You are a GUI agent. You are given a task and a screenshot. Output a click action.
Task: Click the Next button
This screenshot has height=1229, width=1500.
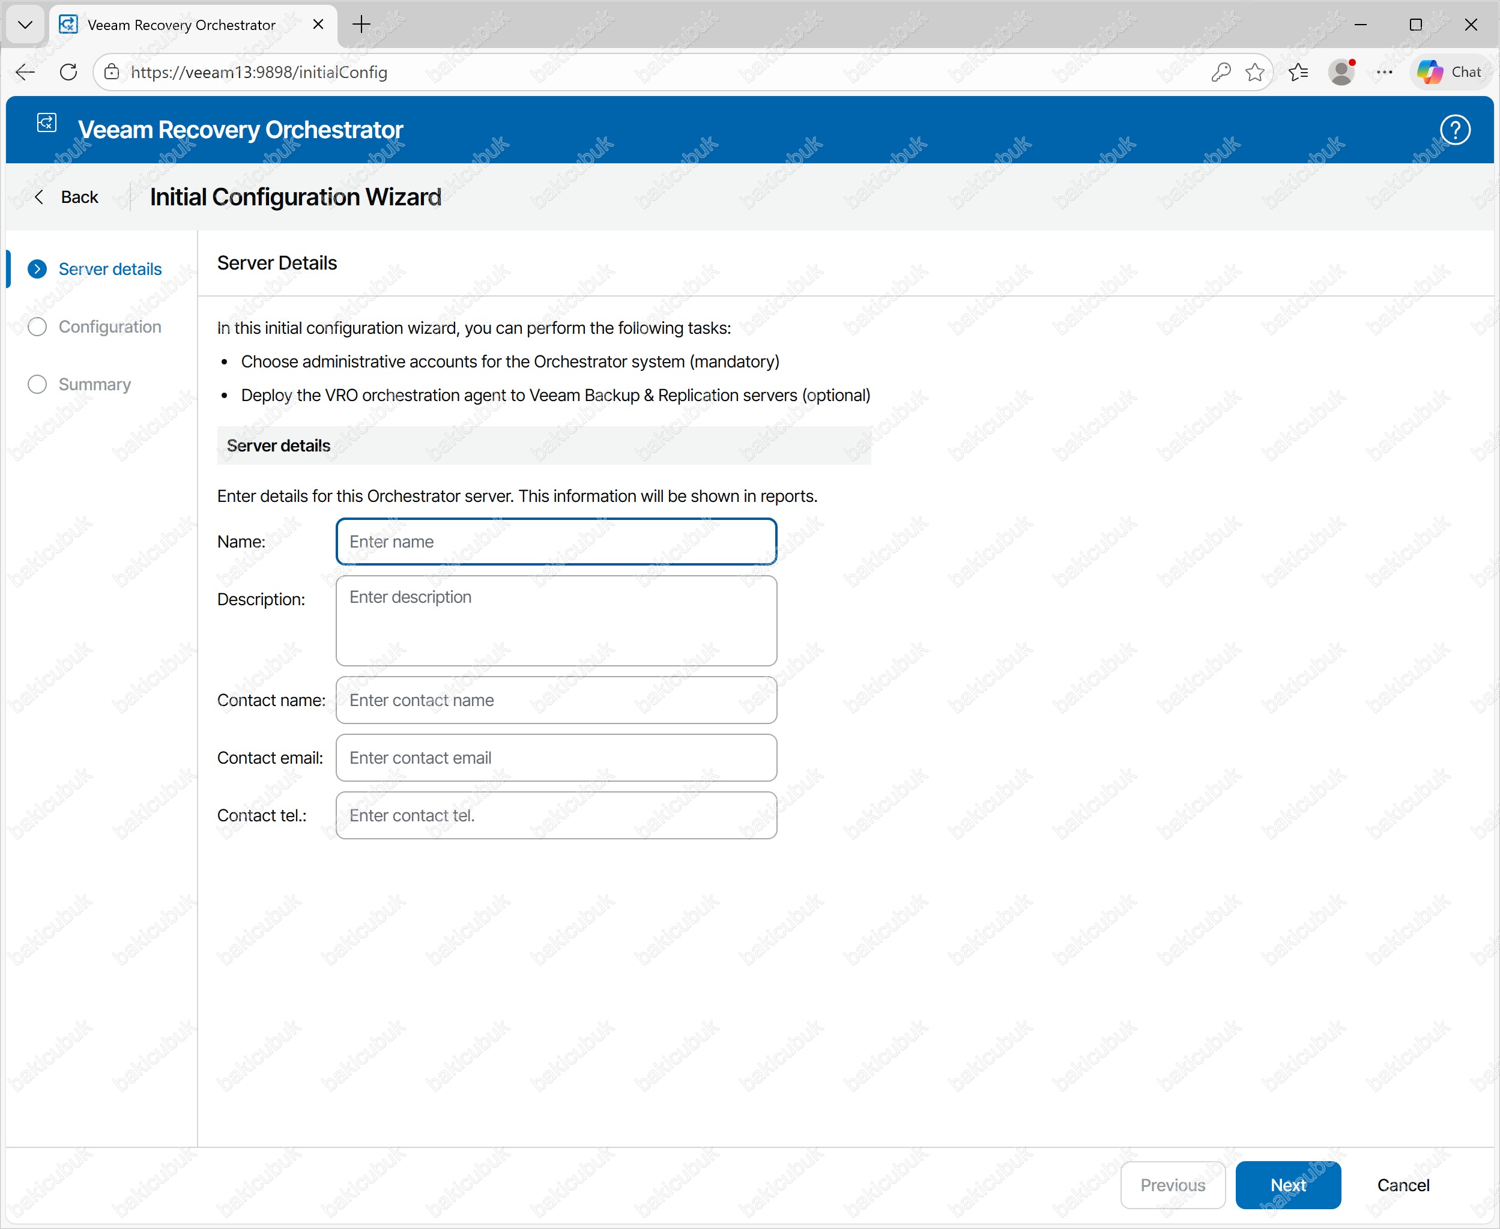1287,1185
